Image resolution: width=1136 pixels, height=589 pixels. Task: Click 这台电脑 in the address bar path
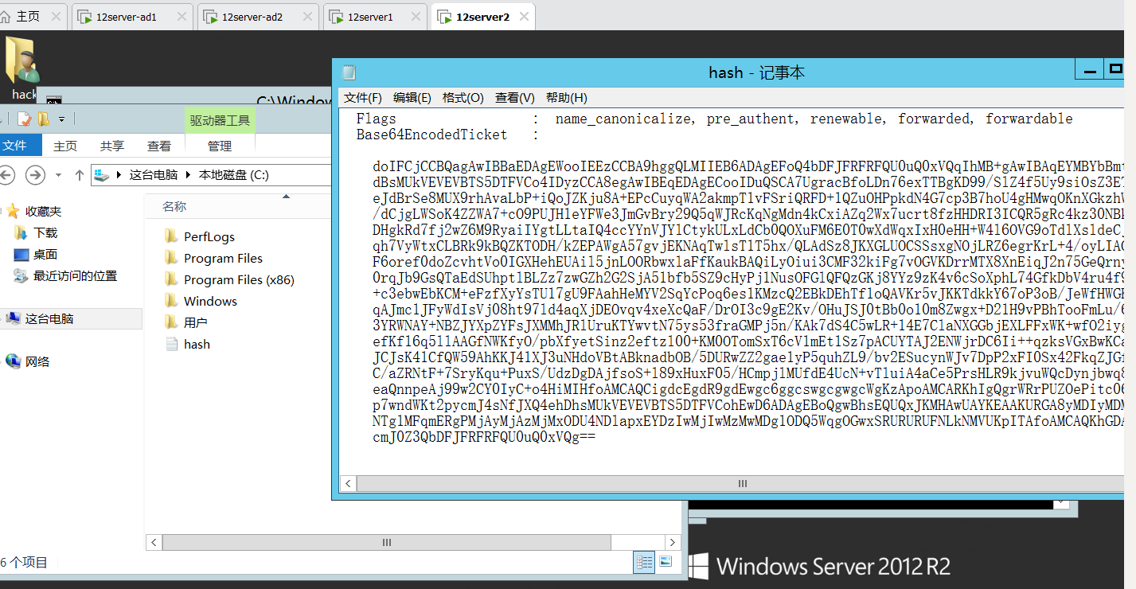154,175
